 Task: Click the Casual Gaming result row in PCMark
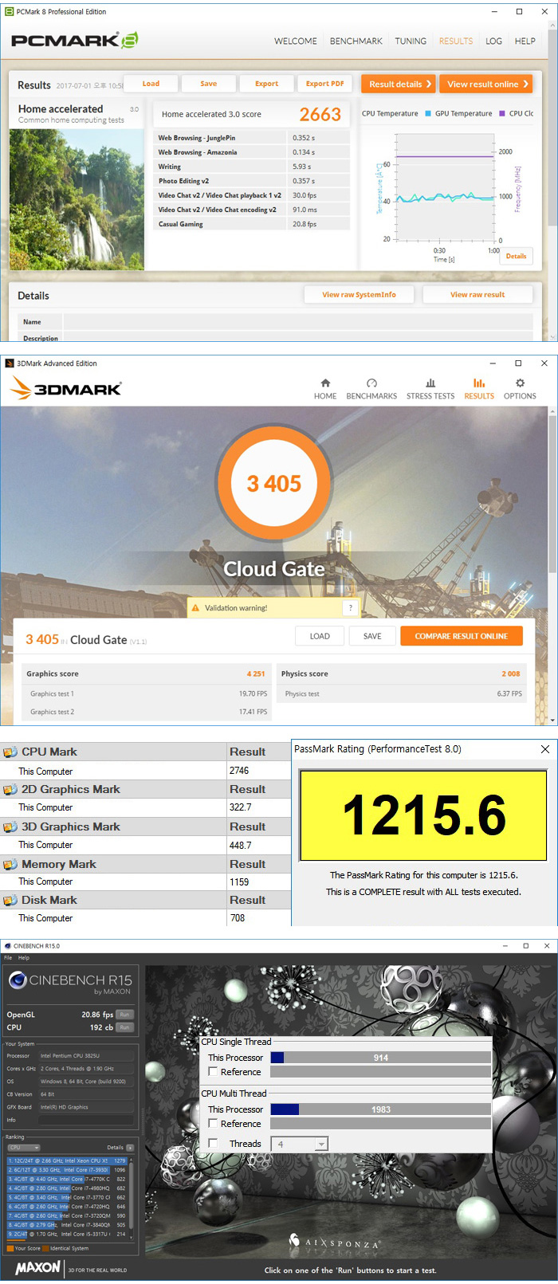251,224
